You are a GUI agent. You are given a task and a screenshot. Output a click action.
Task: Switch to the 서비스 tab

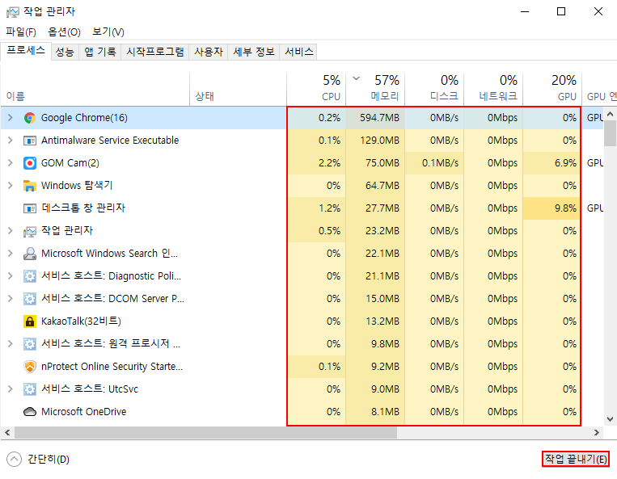(299, 52)
